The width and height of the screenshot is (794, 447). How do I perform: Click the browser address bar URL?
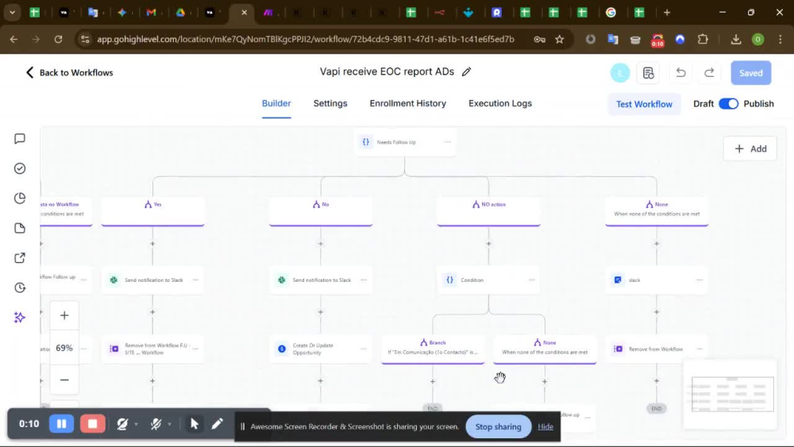click(306, 40)
